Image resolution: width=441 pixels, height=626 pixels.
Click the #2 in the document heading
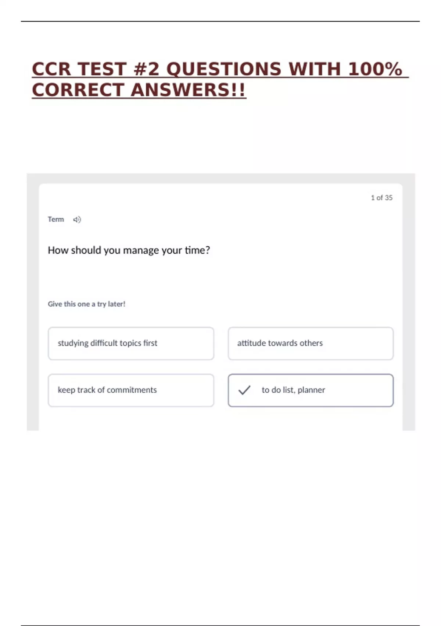146,69
